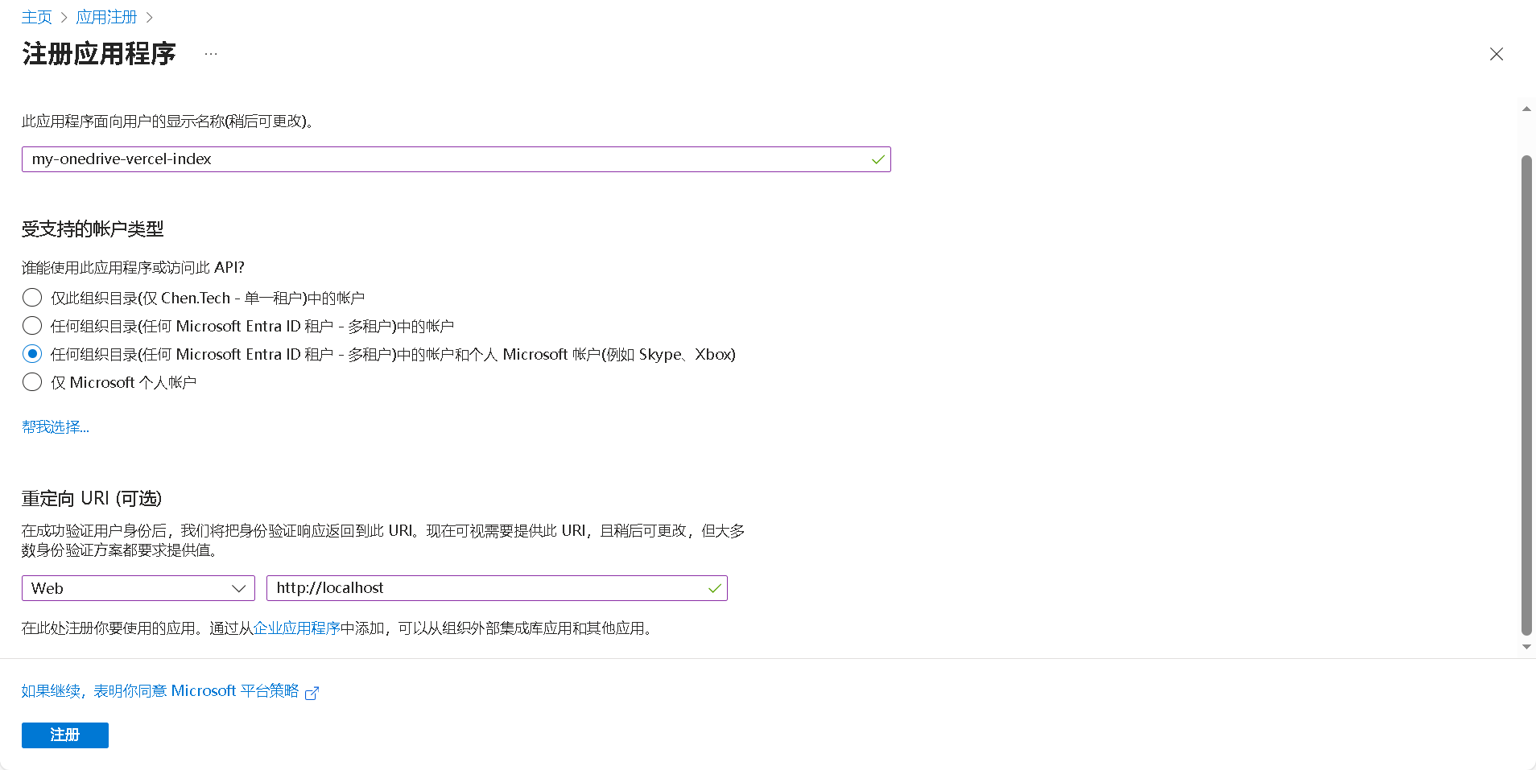
Task: Select 仅 Microsoft 个人帐户 radio option
Action: click(32, 382)
